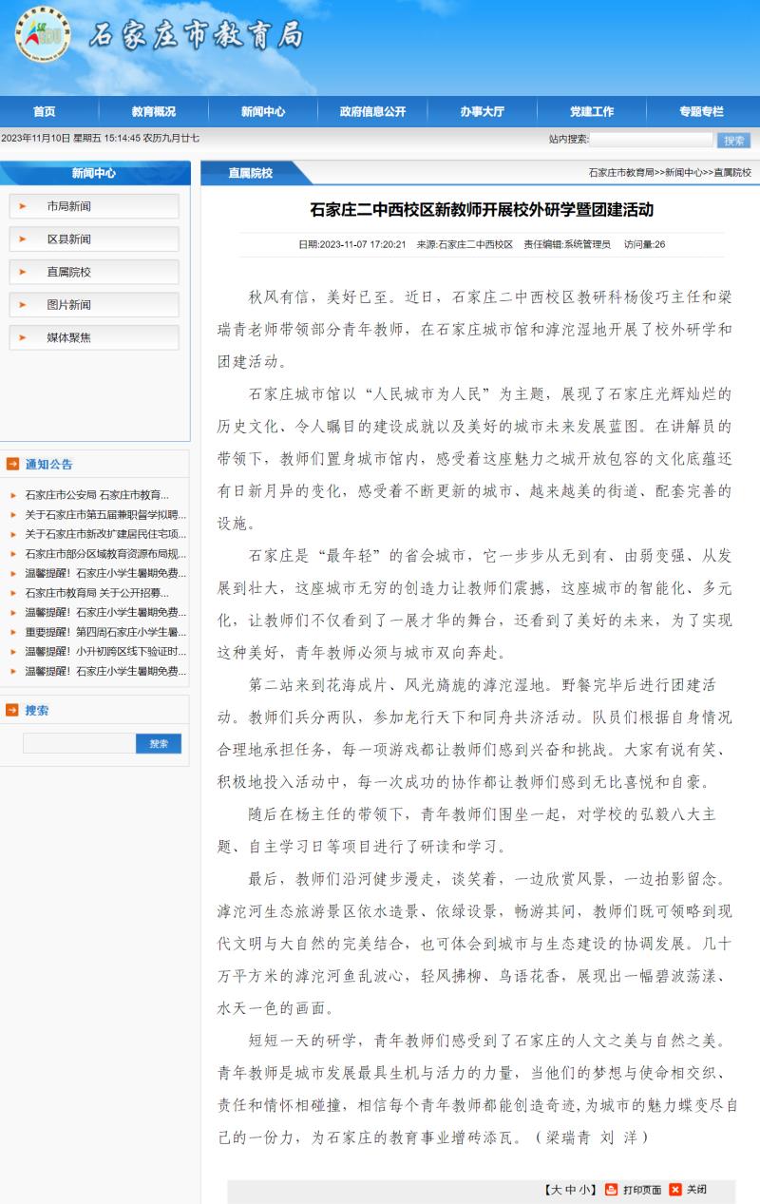Open 首页 in the top navigation

click(44, 111)
